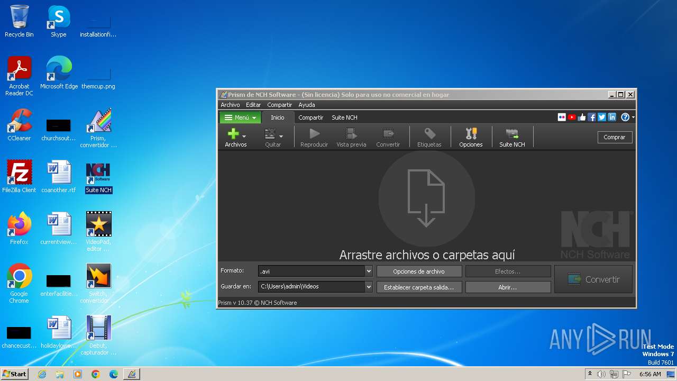Click the Archivos add files icon
Viewport: 677px width, 381px height.
pos(233,134)
